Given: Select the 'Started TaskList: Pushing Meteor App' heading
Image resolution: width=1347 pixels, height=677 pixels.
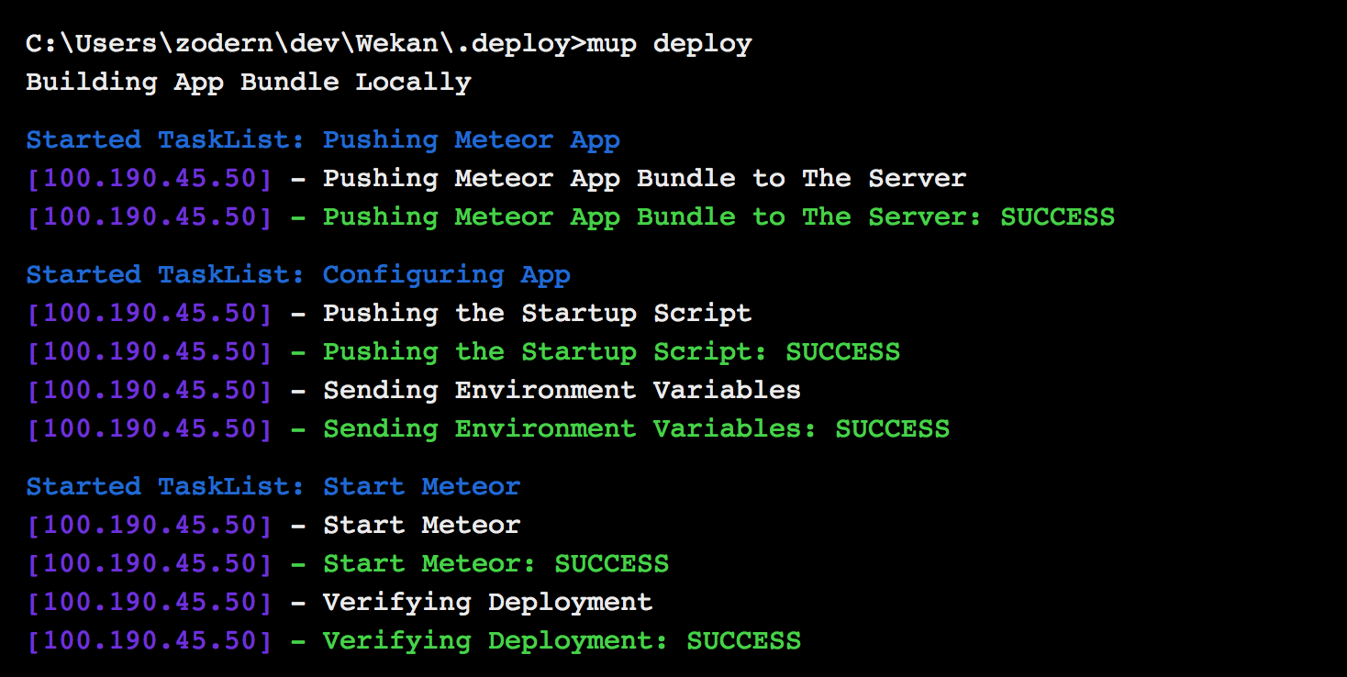Looking at the screenshot, I should [x=323, y=140].
